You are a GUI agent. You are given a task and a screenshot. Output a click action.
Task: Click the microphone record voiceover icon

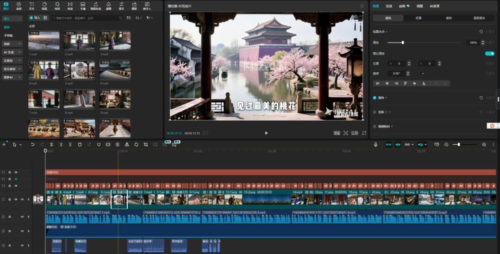(x=376, y=145)
